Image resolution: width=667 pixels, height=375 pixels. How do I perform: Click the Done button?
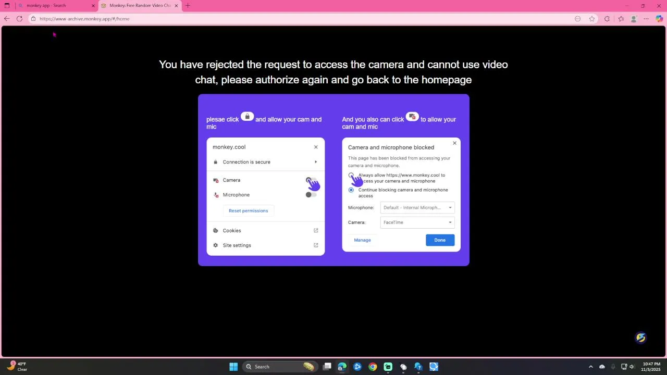point(440,240)
